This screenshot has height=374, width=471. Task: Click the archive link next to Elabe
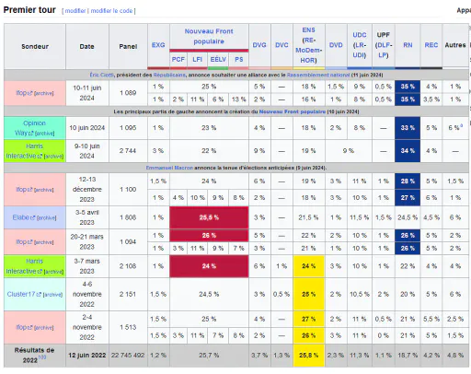tap(47, 218)
